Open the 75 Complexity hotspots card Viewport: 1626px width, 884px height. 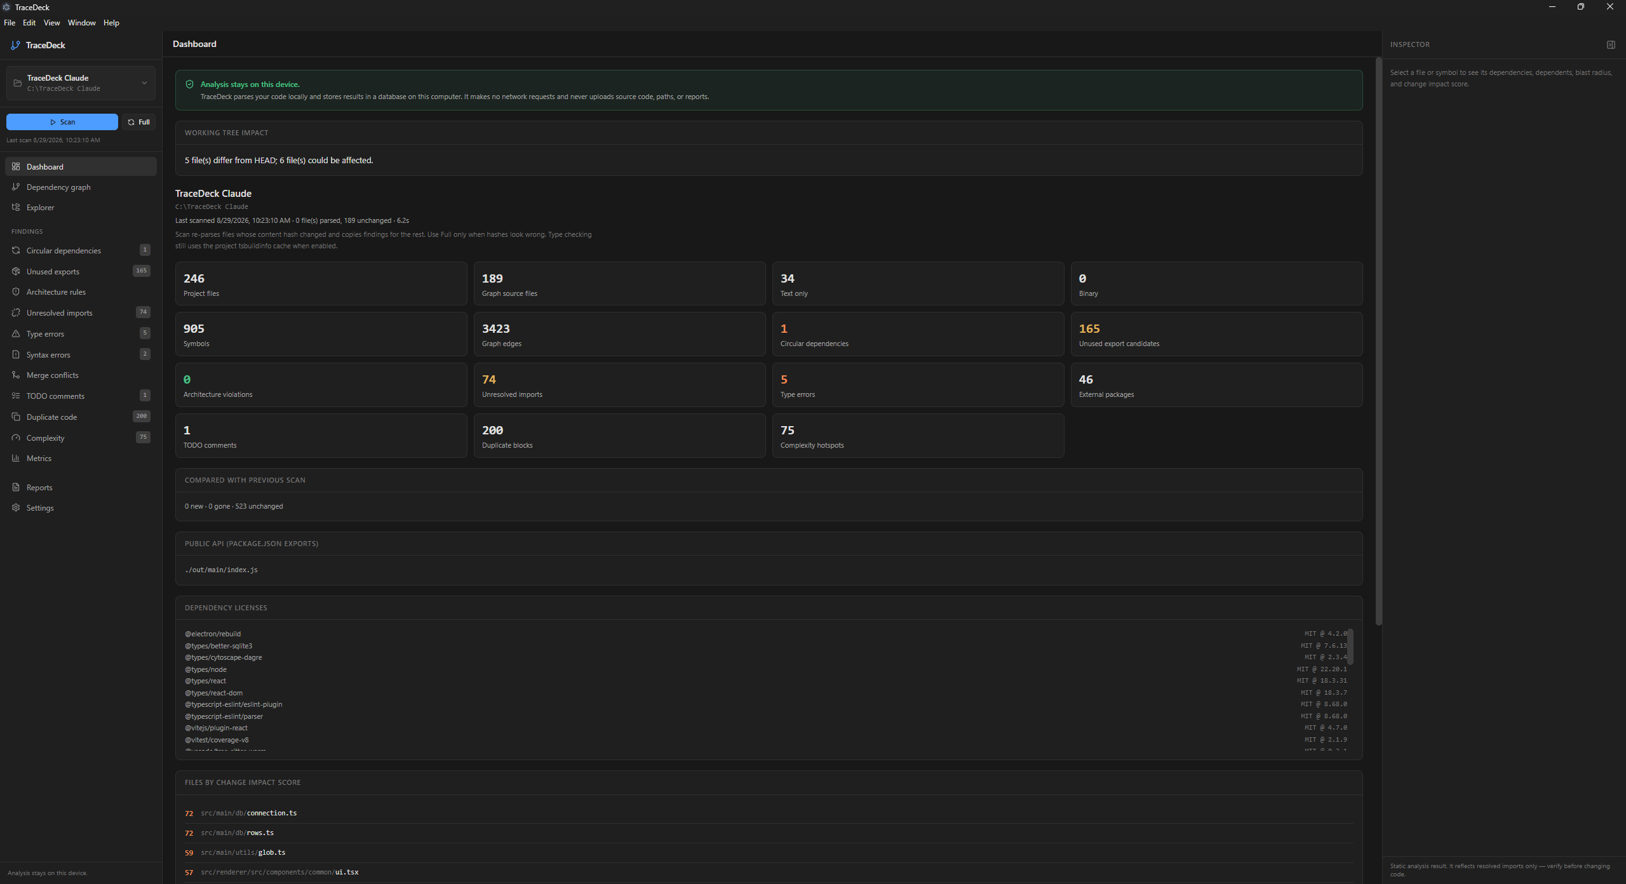(918, 436)
